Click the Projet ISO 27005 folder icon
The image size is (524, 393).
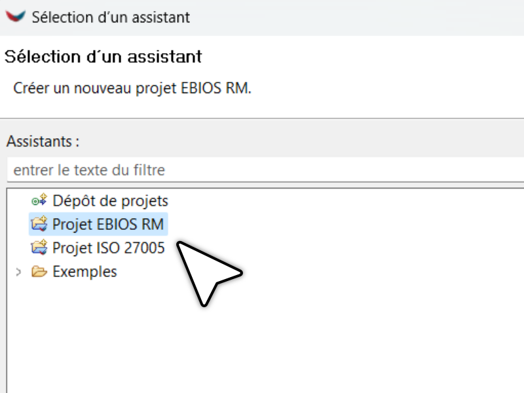pyautogui.click(x=39, y=248)
